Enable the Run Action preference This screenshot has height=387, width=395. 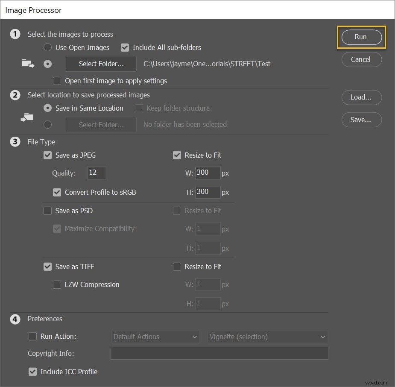(x=33, y=336)
